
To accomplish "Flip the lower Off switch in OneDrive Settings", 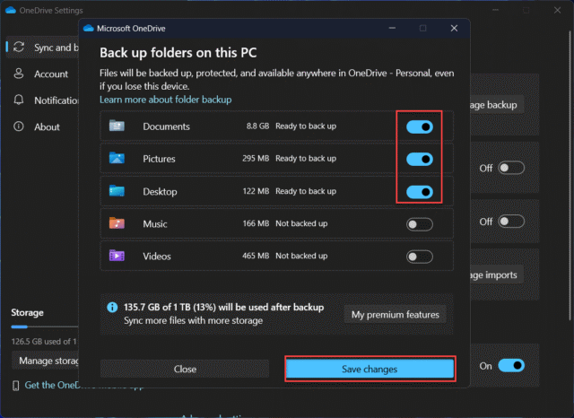I will (511, 221).
